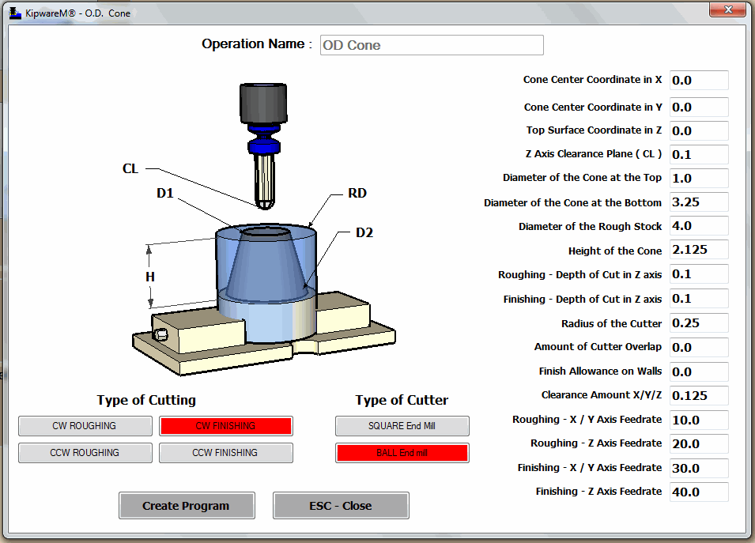755x543 pixels.
Task: Edit Diameter of the Rough Stock value
Action: point(698,226)
